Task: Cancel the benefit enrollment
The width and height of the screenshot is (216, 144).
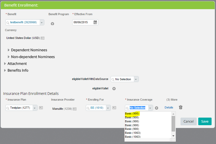Action: click(x=188, y=121)
